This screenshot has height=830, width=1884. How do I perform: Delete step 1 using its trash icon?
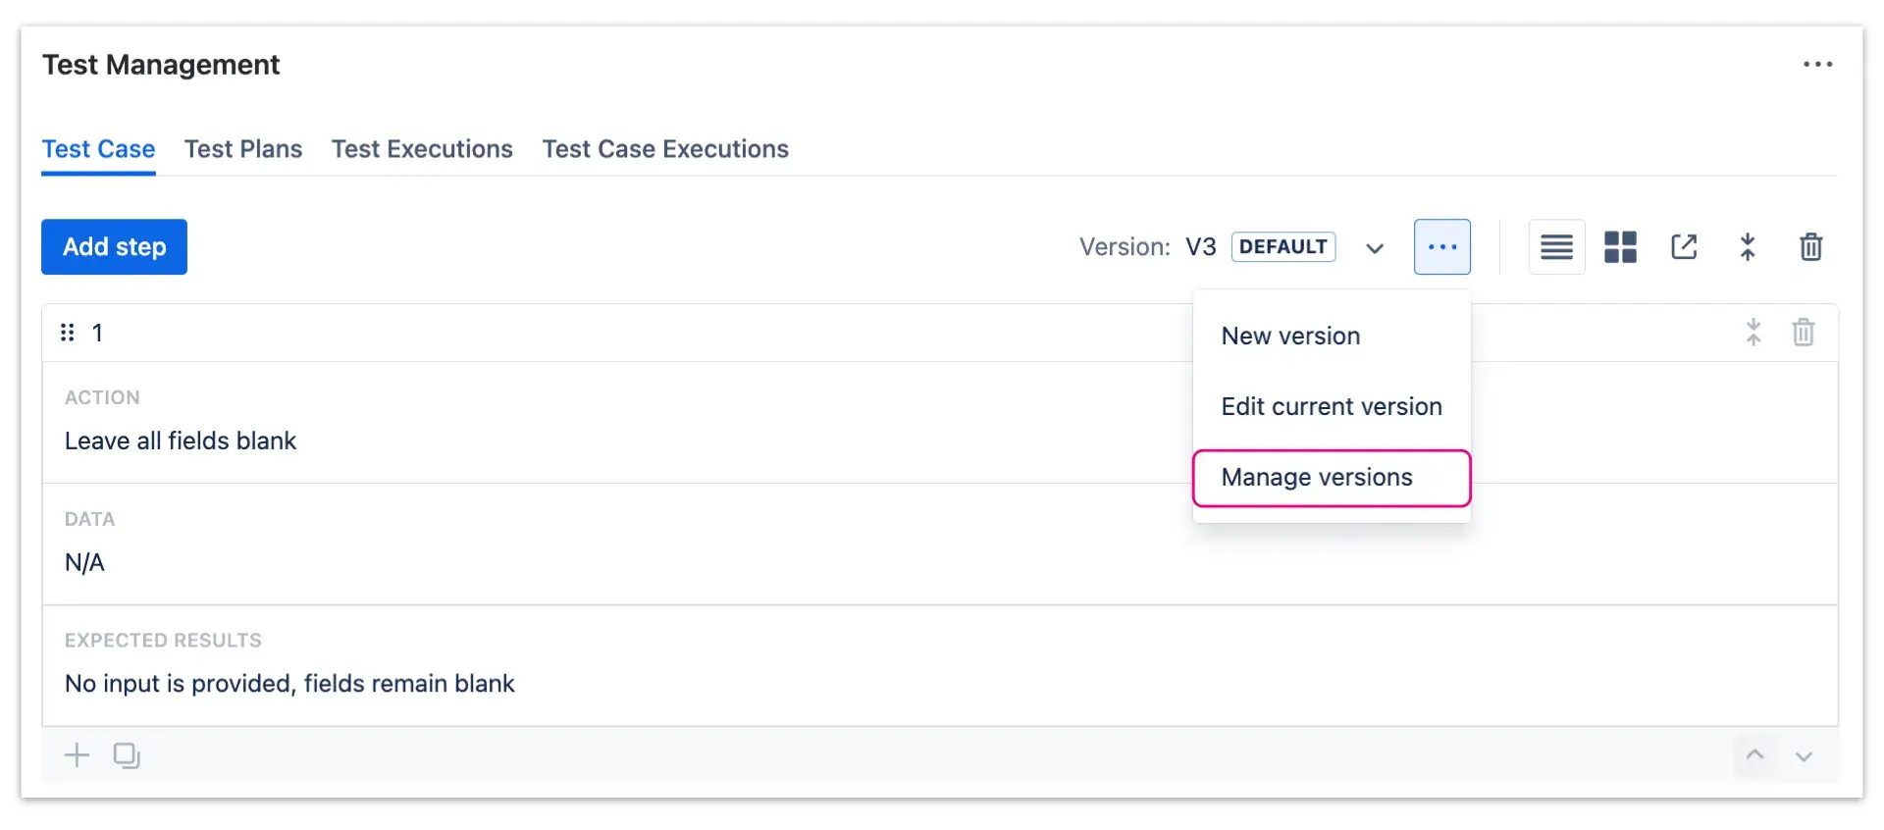pos(1804,333)
